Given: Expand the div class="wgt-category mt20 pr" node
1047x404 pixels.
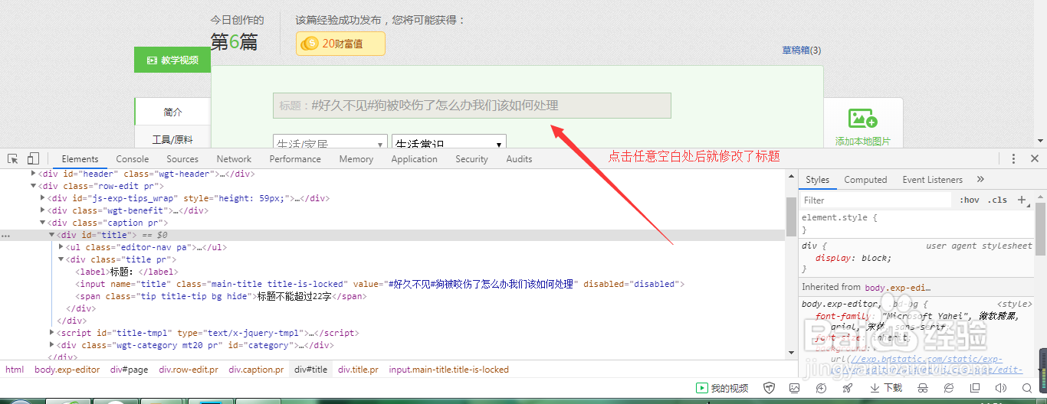Looking at the screenshot, I should 53,345.
